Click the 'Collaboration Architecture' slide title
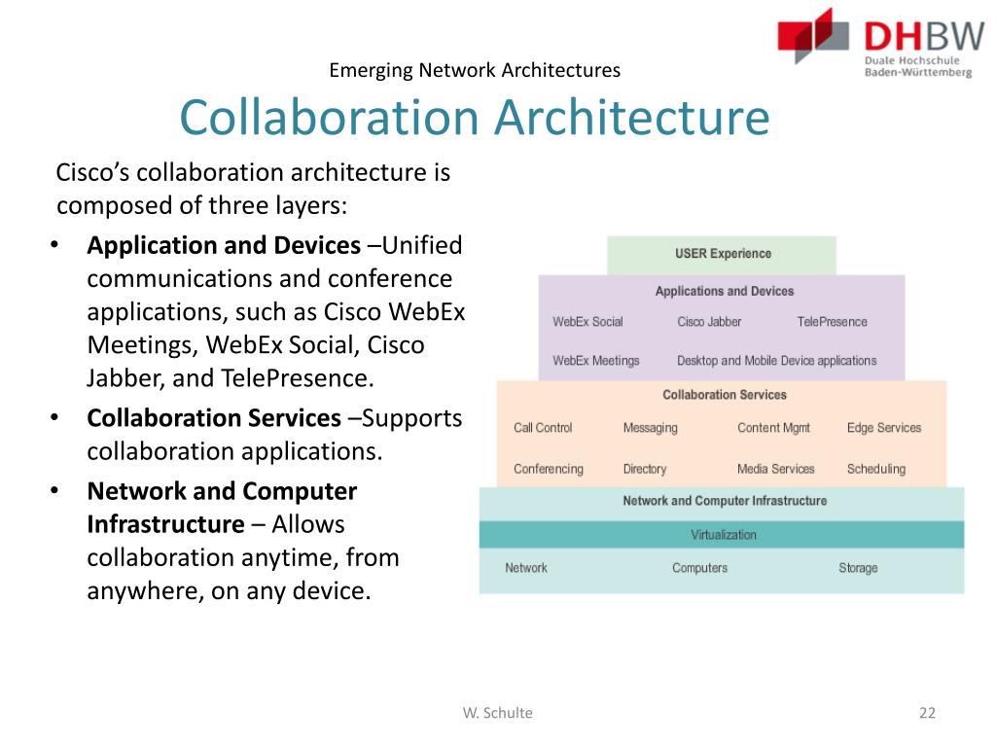Screen dimensions: 996x747 click(x=475, y=118)
